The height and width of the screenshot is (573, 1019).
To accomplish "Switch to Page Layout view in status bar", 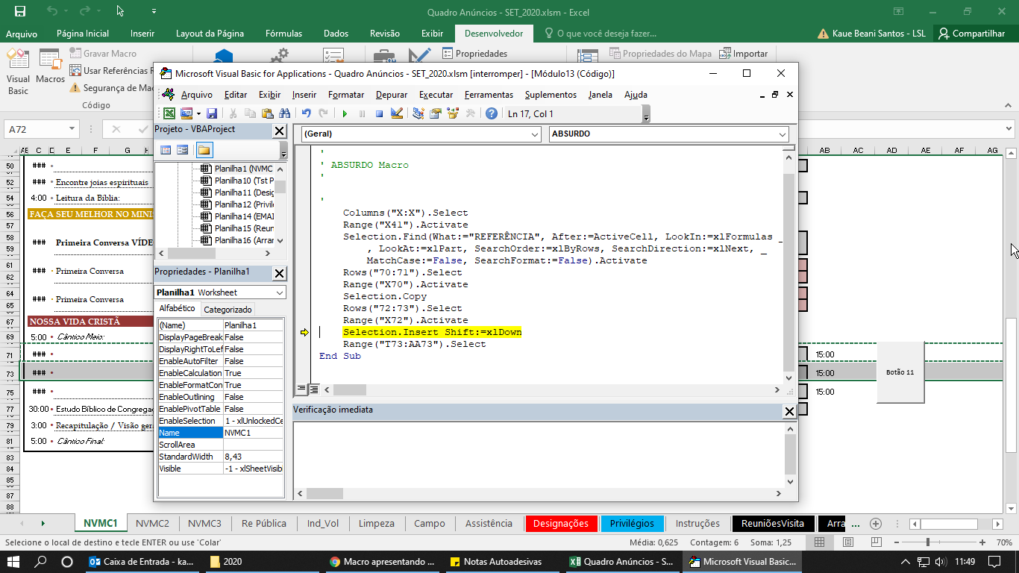I will point(847,542).
